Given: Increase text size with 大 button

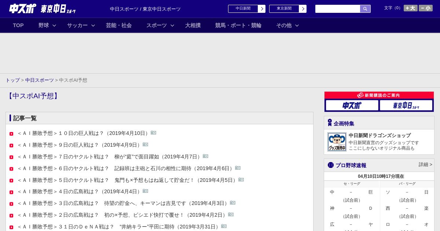Looking at the screenshot, I should click(x=411, y=8).
